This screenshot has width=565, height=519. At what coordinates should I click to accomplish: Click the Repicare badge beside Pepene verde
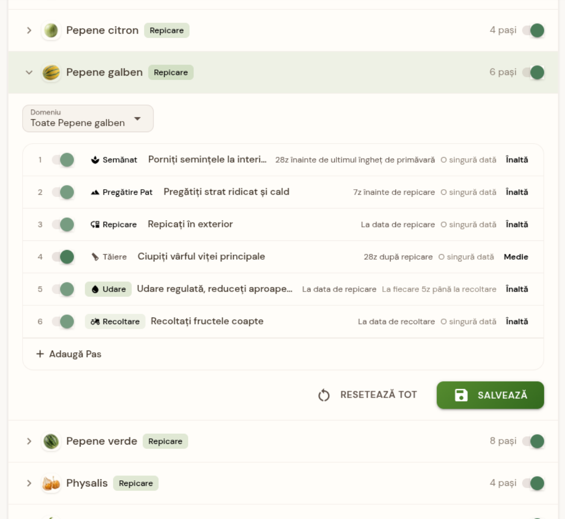tap(165, 441)
